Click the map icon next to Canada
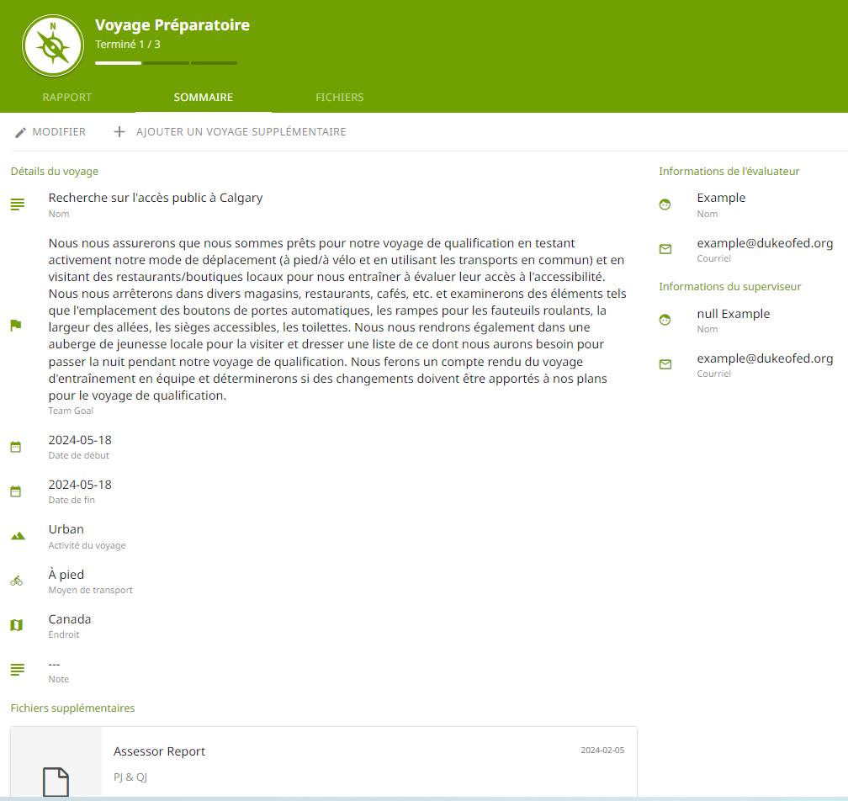The image size is (848, 801). [x=16, y=625]
